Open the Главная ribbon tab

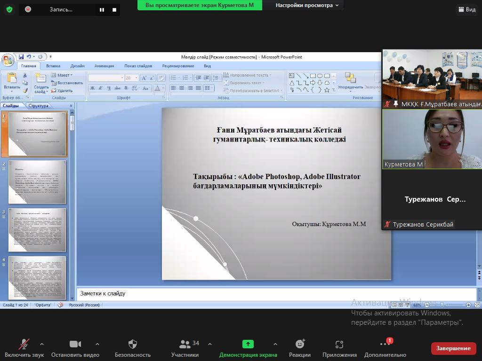[x=29, y=66]
